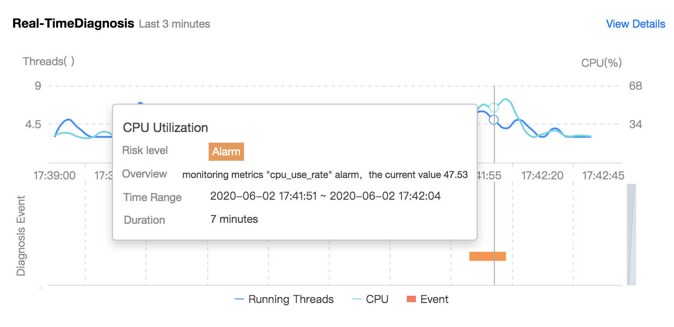Click the Diagnosis Event axis label
This screenshot has height=327, width=674.
(x=21, y=236)
